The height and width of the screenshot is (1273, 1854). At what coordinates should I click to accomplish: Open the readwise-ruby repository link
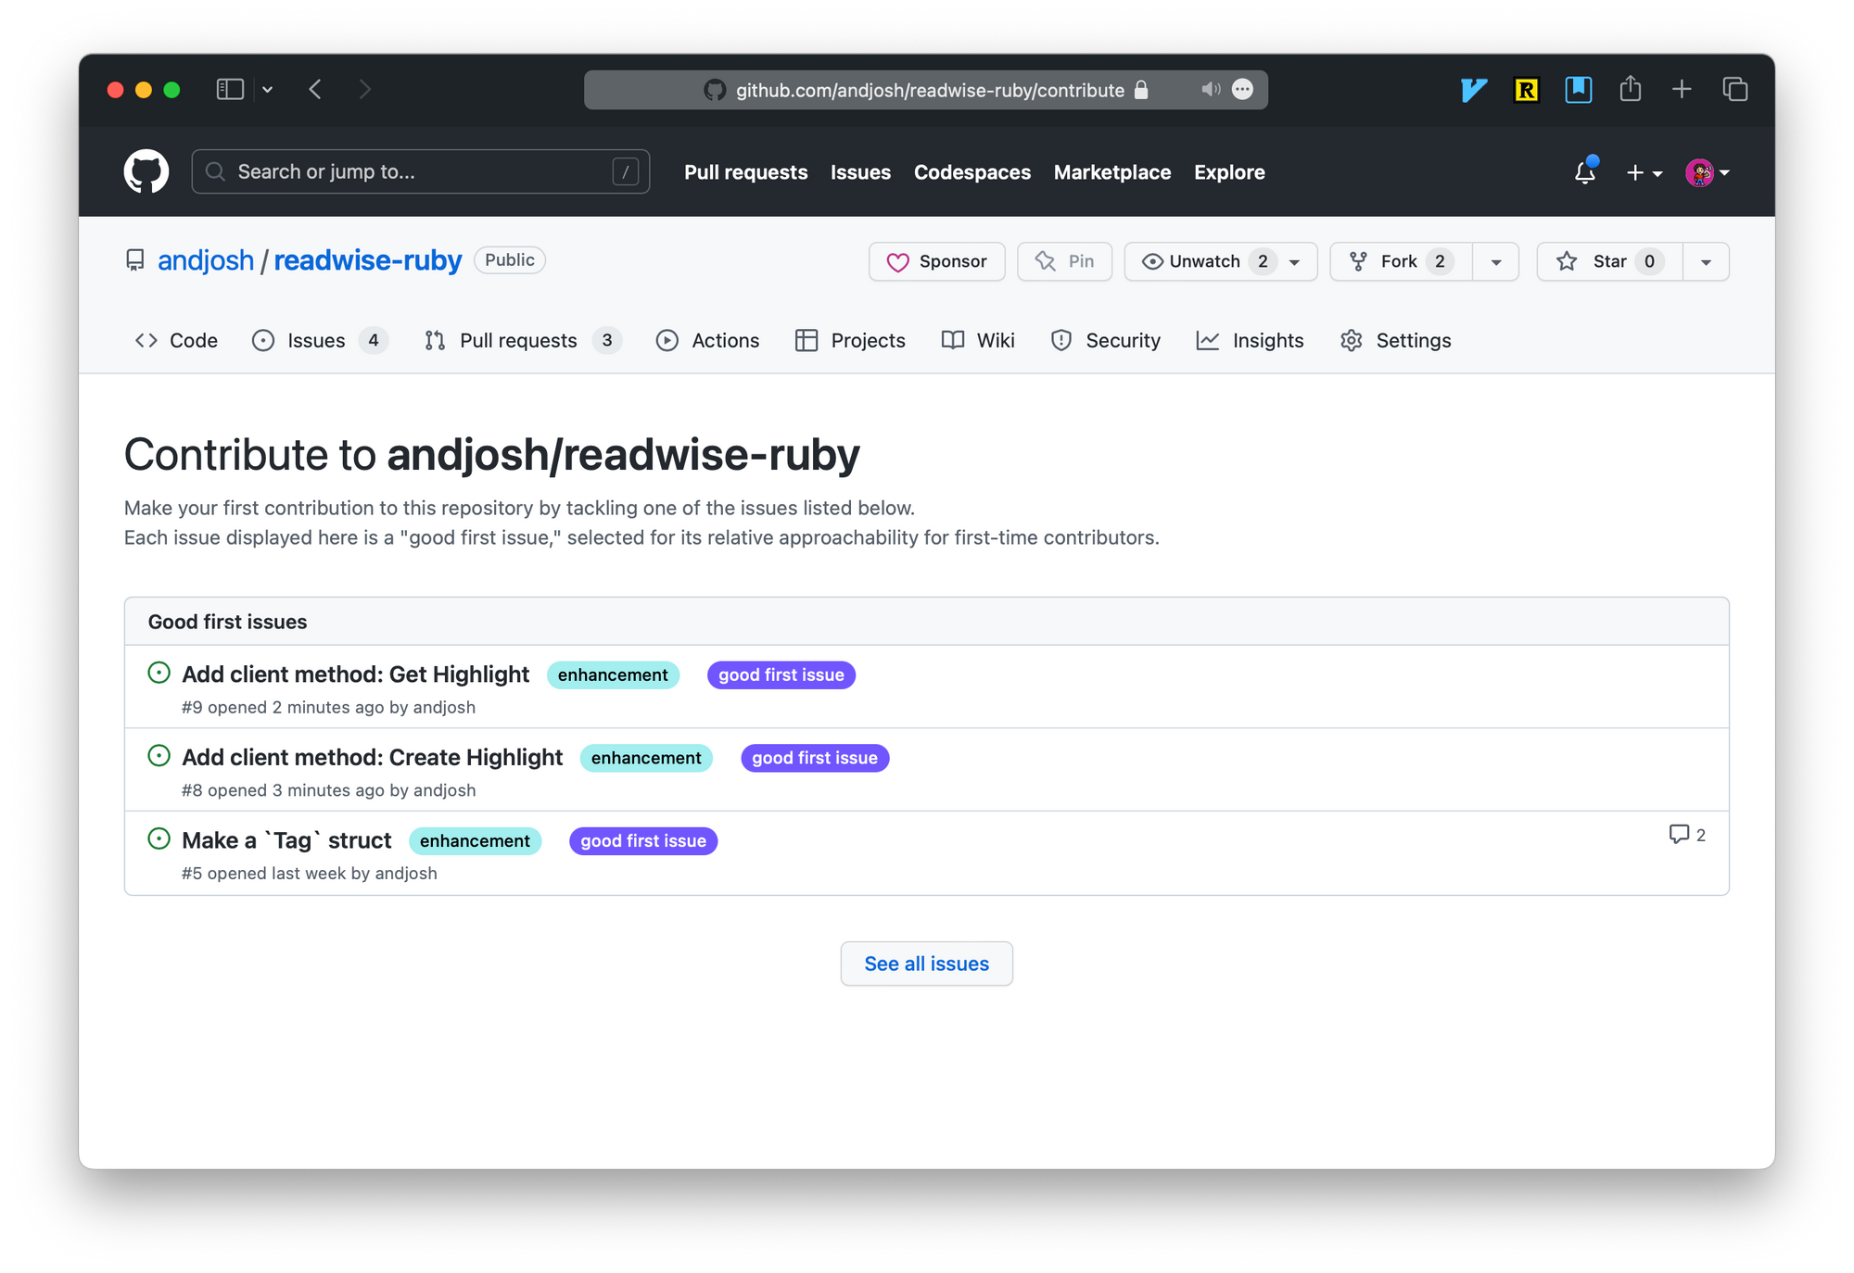point(367,260)
